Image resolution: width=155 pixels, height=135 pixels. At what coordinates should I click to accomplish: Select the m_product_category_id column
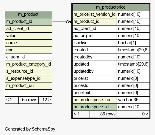click(29, 64)
